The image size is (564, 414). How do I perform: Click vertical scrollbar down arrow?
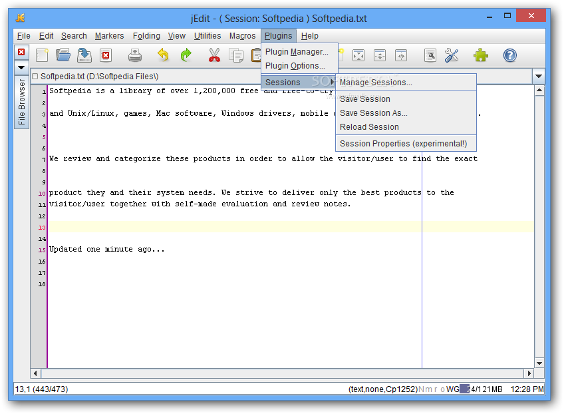coord(539,363)
